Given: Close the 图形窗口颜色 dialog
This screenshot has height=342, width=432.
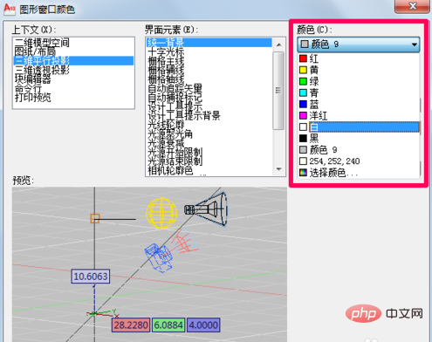Looking at the screenshot, I should click(412, 6).
